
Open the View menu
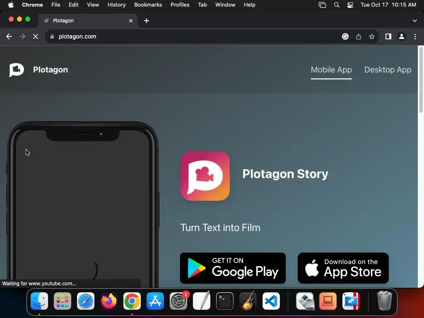tap(93, 5)
